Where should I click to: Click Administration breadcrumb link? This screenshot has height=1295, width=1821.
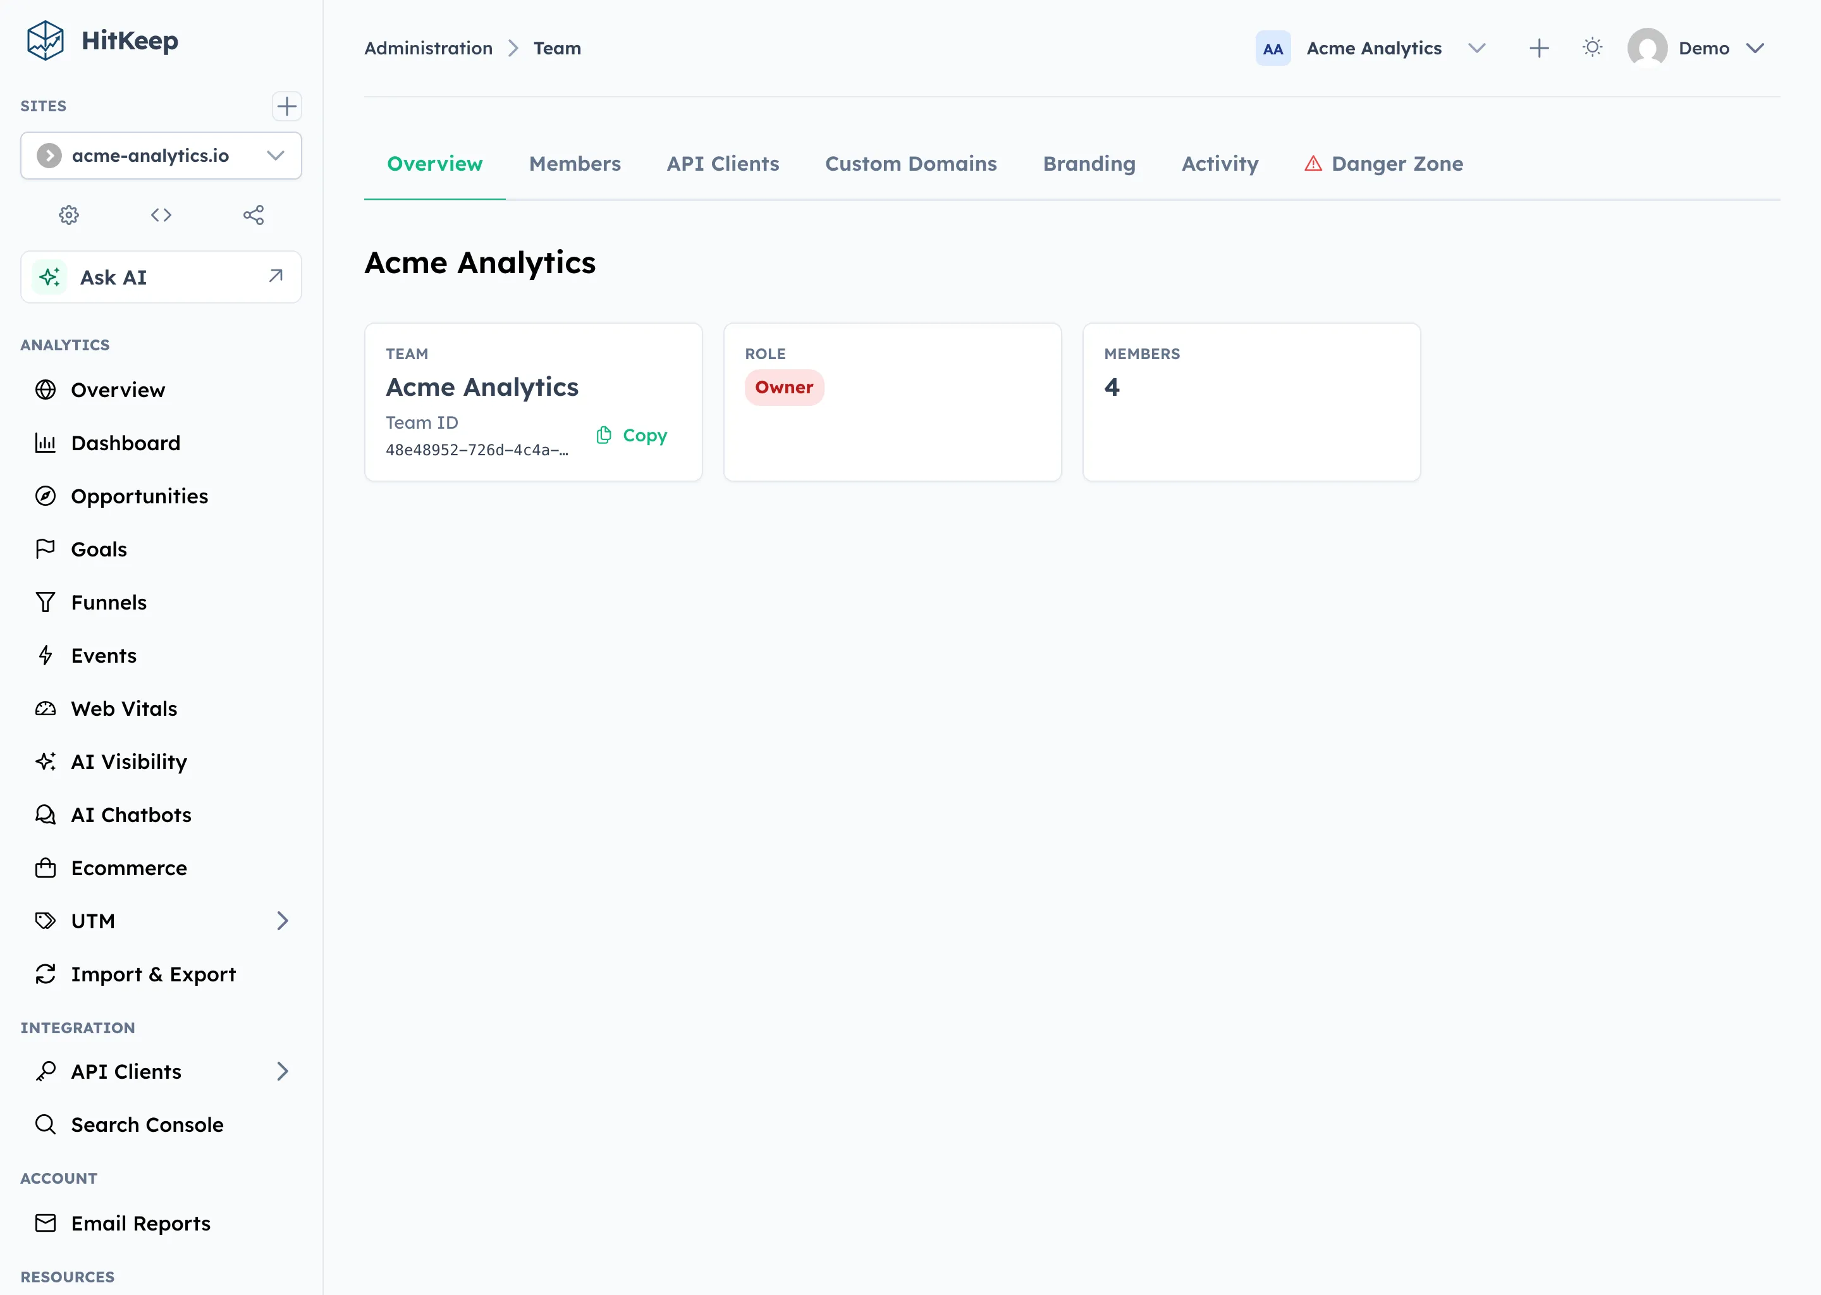coord(428,49)
